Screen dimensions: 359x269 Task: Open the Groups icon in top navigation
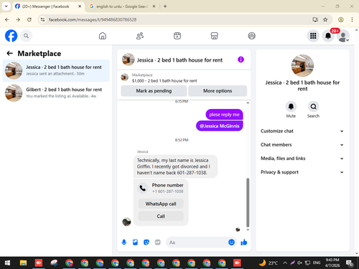(x=251, y=36)
